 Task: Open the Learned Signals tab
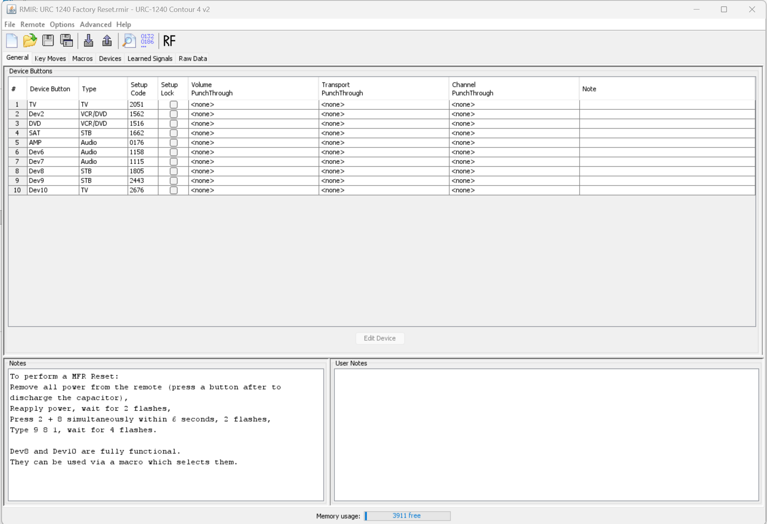click(150, 58)
